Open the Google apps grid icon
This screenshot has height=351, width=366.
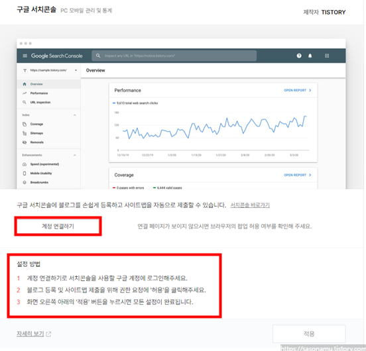click(327, 56)
